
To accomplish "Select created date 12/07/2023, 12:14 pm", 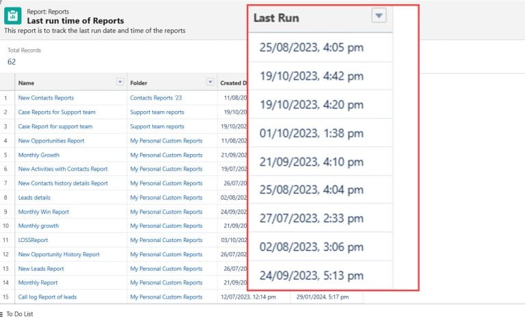I will 248,297.
